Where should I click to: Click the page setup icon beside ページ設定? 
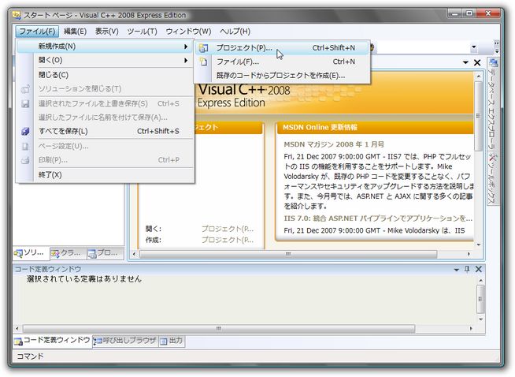click(x=25, y=147)
